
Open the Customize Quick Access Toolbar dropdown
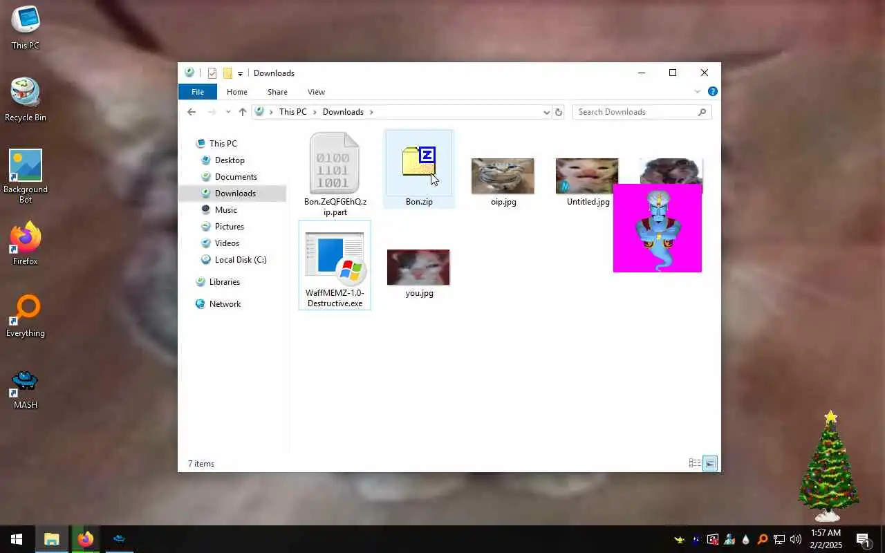point(240,73)
